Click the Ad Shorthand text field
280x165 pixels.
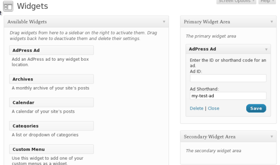(x=228, y=96)
